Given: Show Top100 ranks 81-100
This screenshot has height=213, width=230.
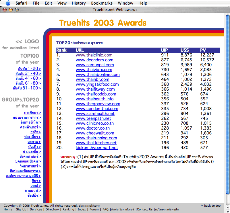Looking at the screenshot, I should [x=27, y=88].
